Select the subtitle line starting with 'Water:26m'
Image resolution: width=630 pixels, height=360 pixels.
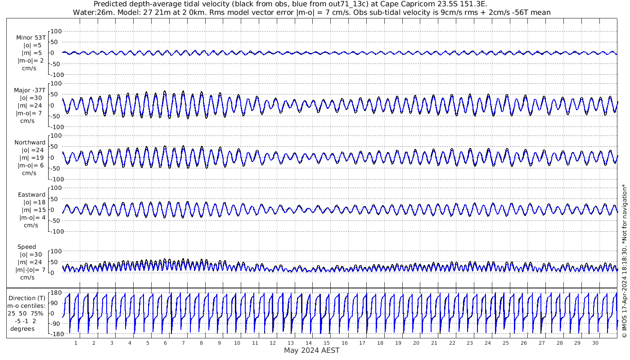click(312, 12)
